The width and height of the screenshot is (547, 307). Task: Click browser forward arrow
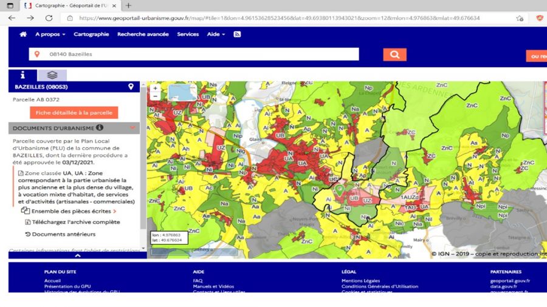(x=31, y=18)
